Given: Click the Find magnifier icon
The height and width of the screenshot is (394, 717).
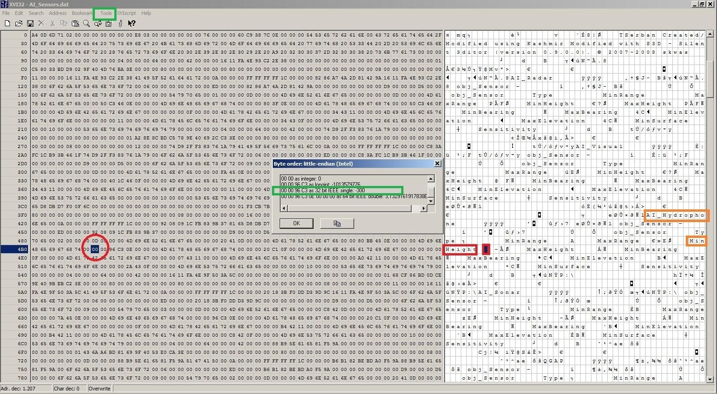Looking at the screenshot, I should tap(86, 23).
